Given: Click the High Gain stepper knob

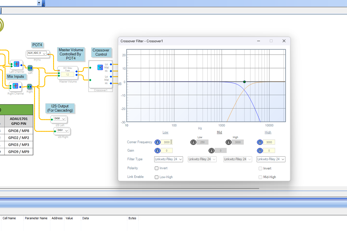Looking at the screenshot, I should tap(260, 151).
